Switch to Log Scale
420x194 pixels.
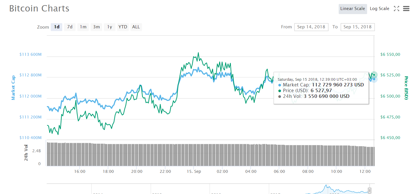[x=379, y=9]
